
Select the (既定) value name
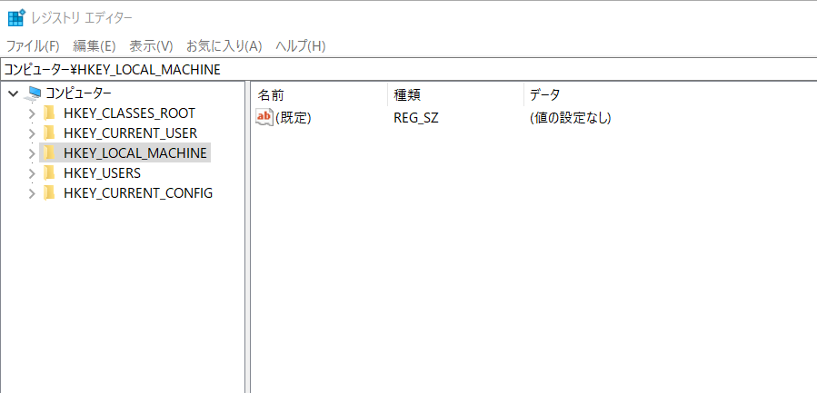293,118
